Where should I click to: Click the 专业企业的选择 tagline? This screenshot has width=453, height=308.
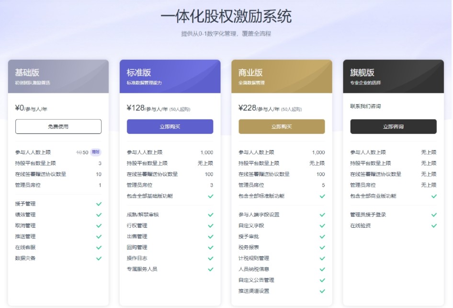pos(365,83)
